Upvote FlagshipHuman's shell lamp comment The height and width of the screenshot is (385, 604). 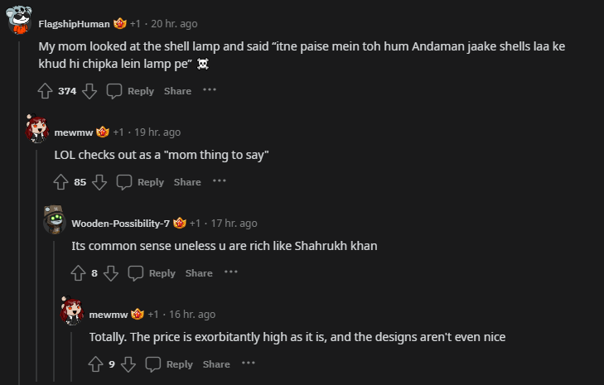tap(46, 91)
